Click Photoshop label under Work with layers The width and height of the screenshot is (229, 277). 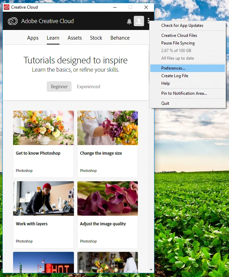tap(24, 241)
